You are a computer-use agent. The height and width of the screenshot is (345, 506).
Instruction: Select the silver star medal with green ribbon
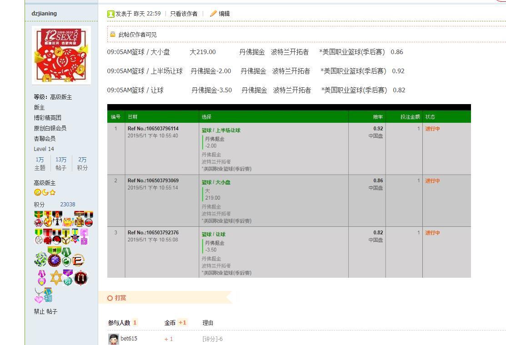[x=39, y=236]
